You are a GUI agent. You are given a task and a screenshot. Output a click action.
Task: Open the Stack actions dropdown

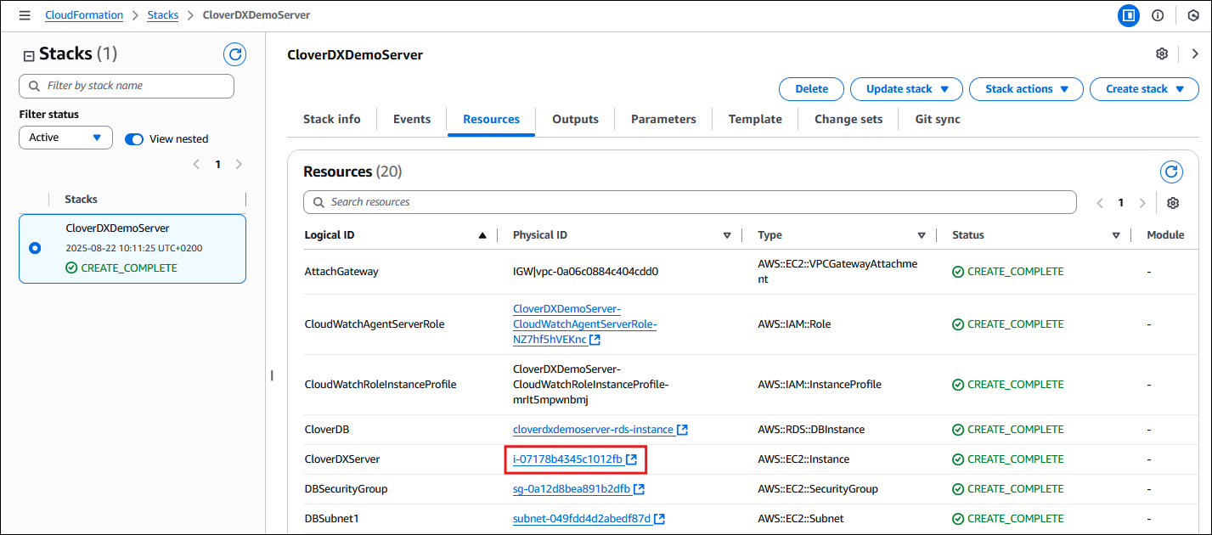click(1026, 88)
